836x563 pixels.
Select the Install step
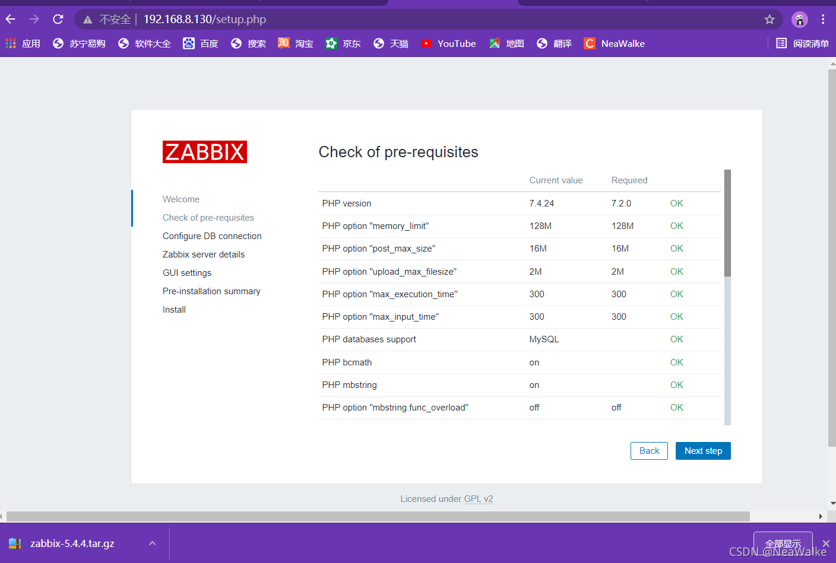pos(174,310)
